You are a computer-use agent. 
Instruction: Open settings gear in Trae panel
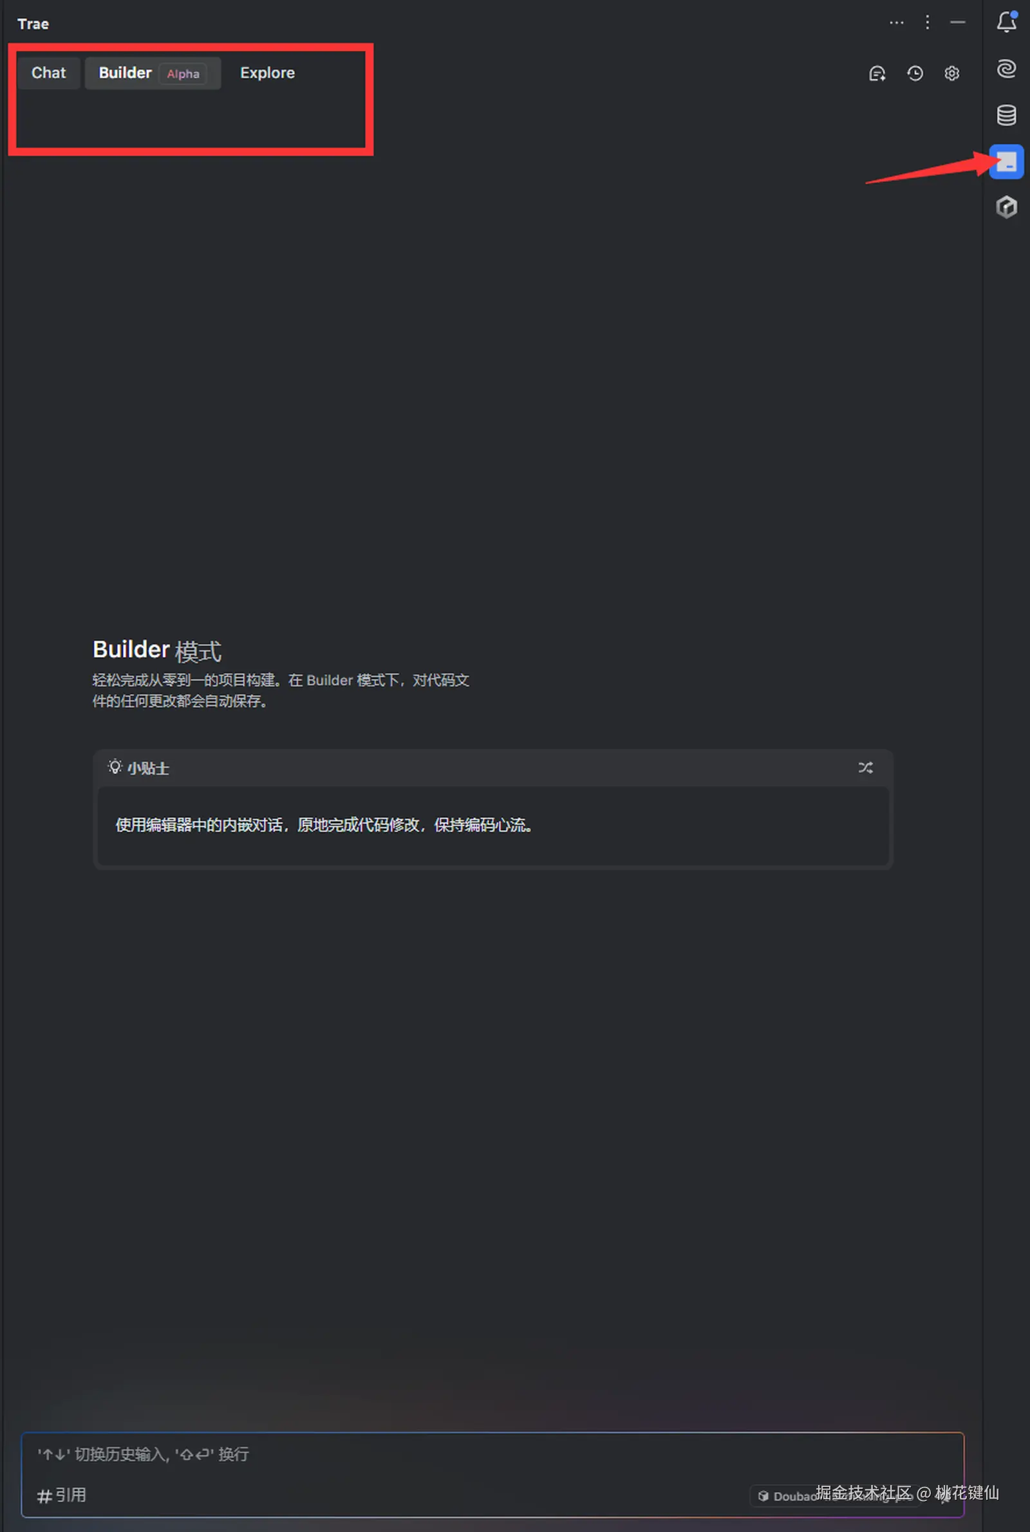(951, 73)
